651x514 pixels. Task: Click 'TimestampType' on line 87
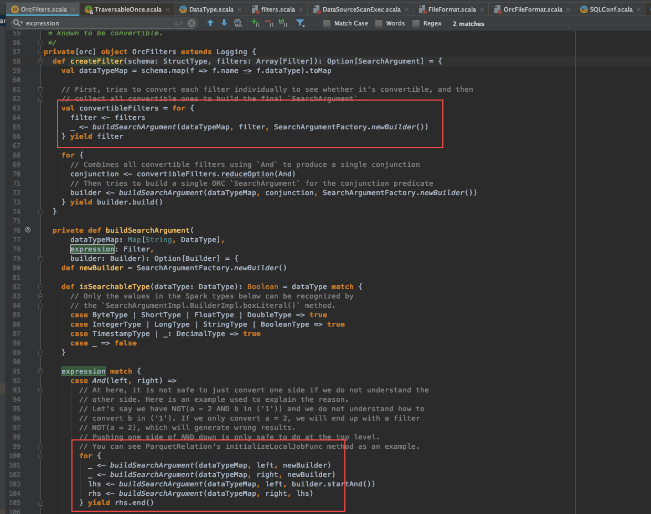(x=121, y=334)
